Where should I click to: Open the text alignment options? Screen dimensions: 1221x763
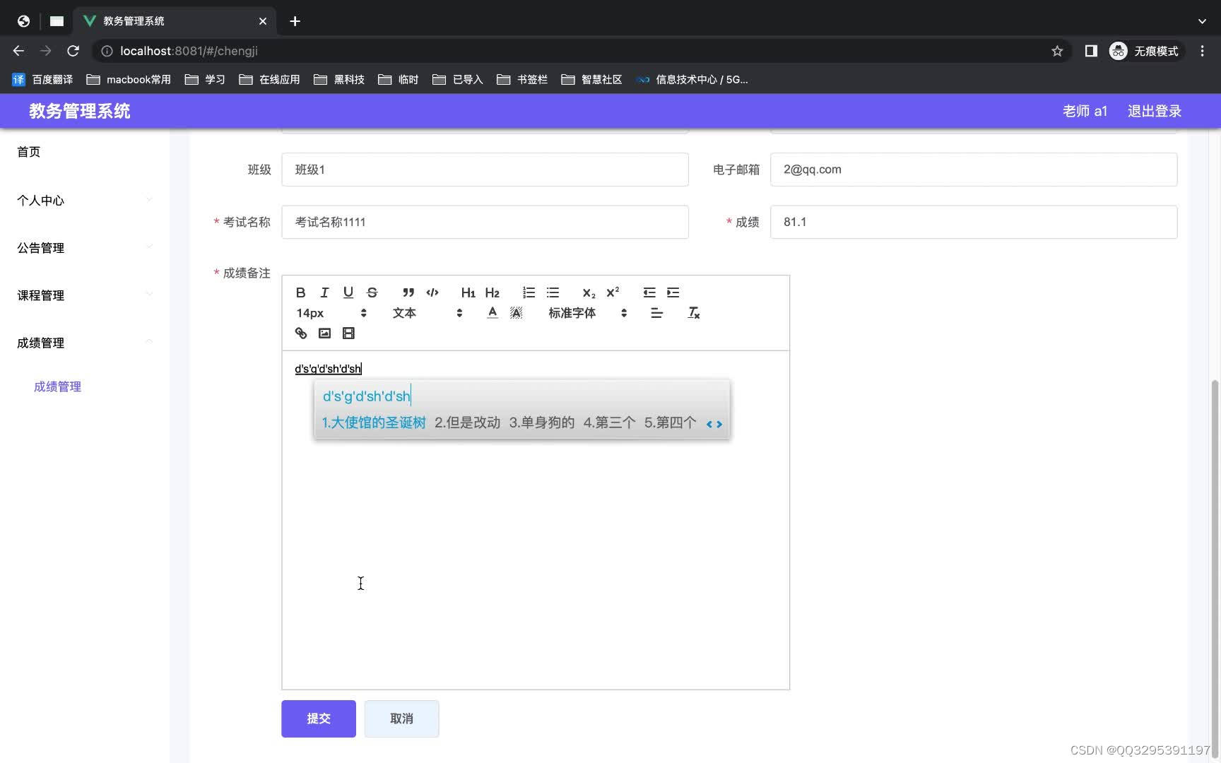point(656,313)
